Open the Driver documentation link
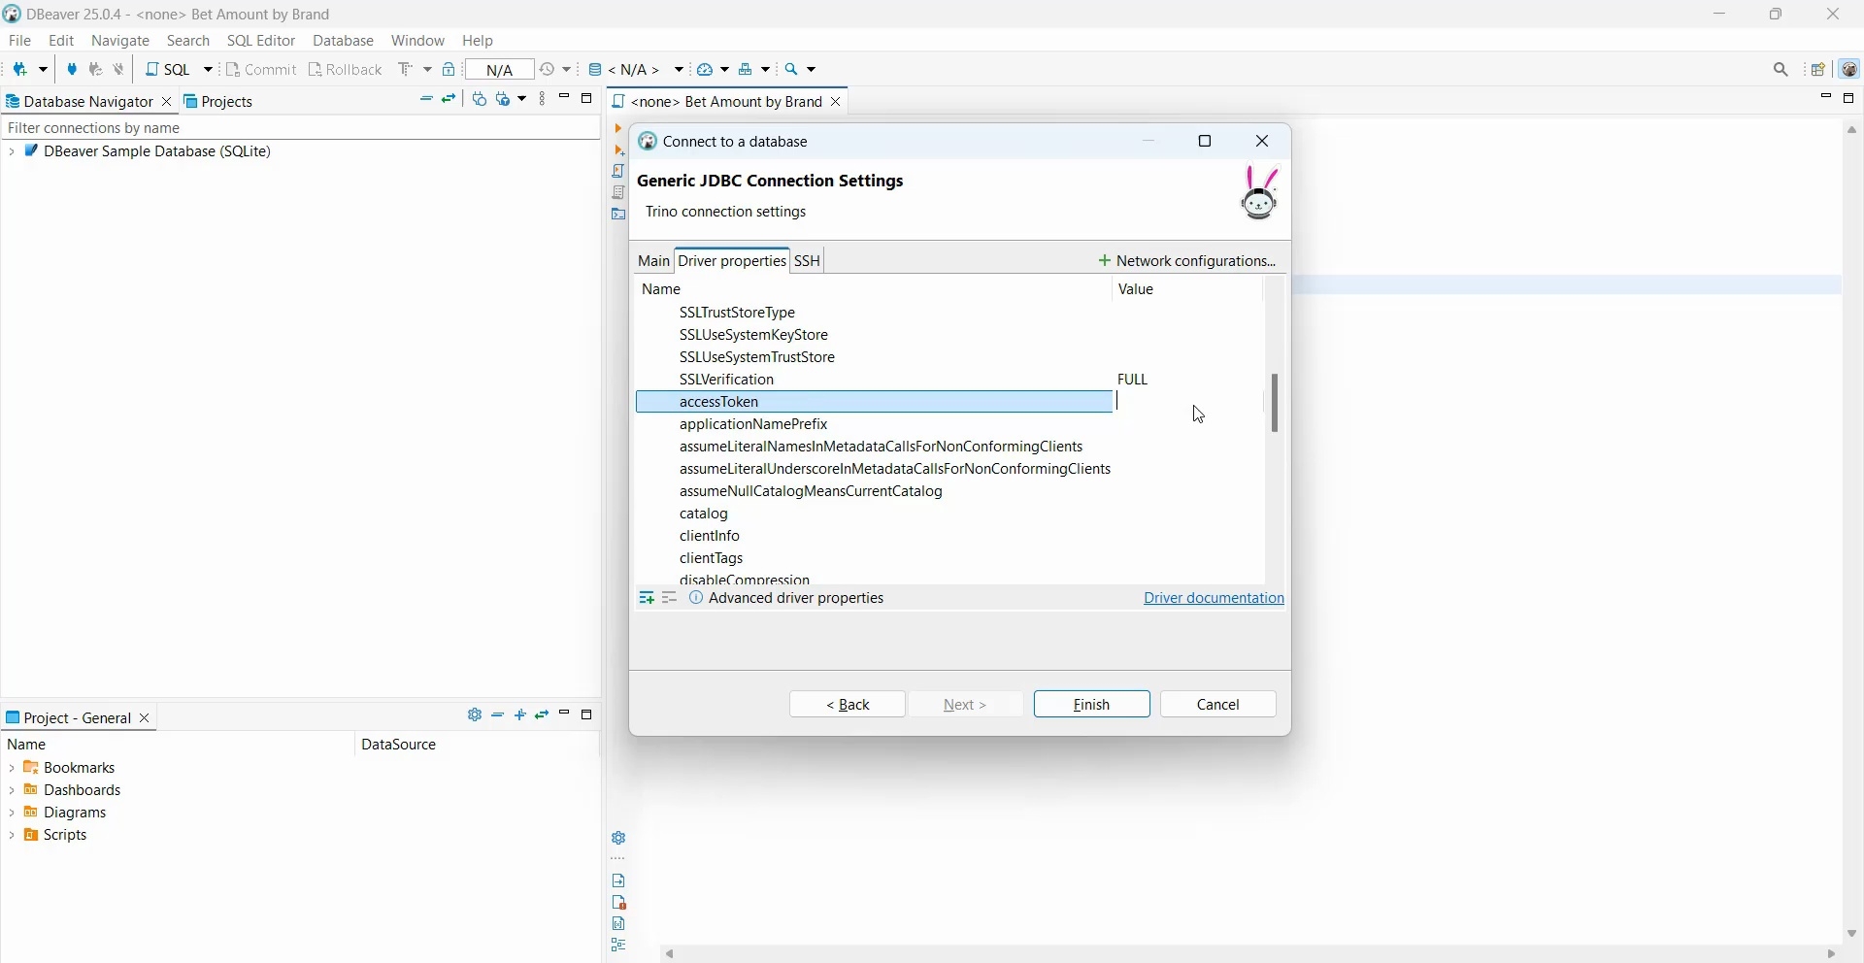Viewport: 1864px width, 963px height. click(x=1214, y=598)
